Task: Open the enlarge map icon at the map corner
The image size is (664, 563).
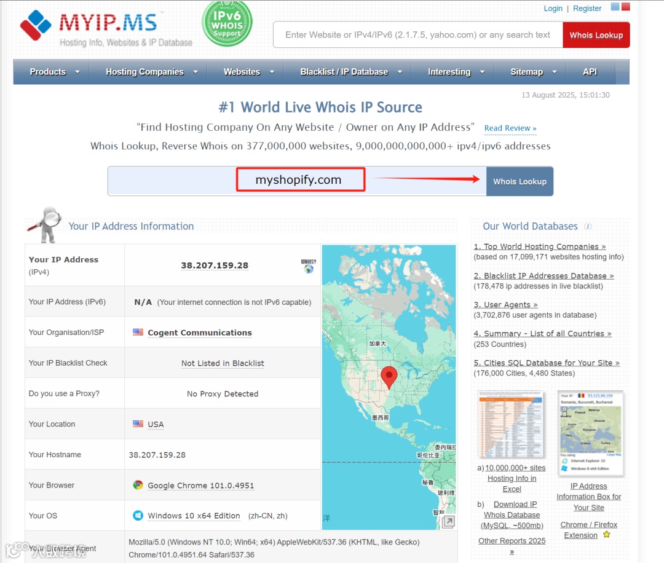Action: (x=448, y=522)
